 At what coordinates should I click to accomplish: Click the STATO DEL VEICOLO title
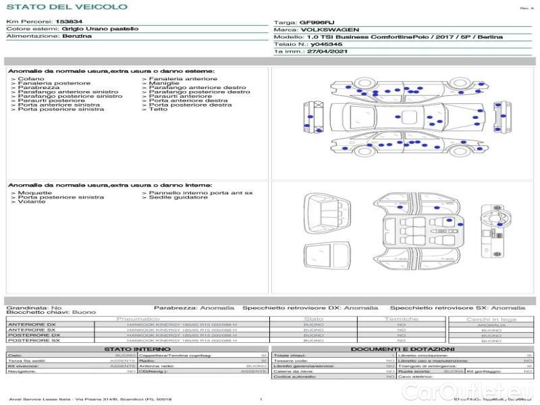point(66,7)
